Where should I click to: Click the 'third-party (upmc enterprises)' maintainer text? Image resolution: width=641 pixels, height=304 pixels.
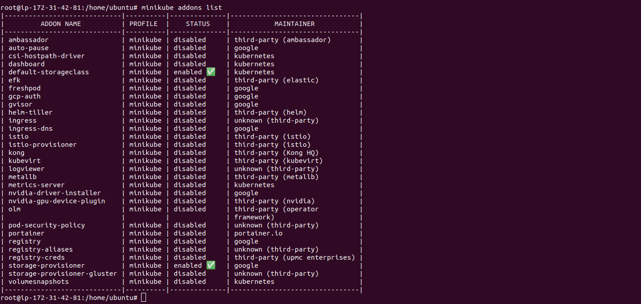(294, 257)
